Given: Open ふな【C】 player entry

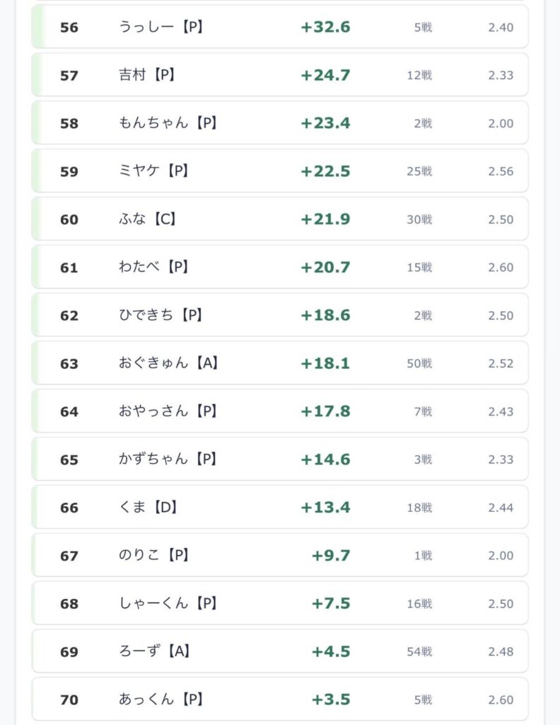Looking at the screenshot, I should 280,219.
